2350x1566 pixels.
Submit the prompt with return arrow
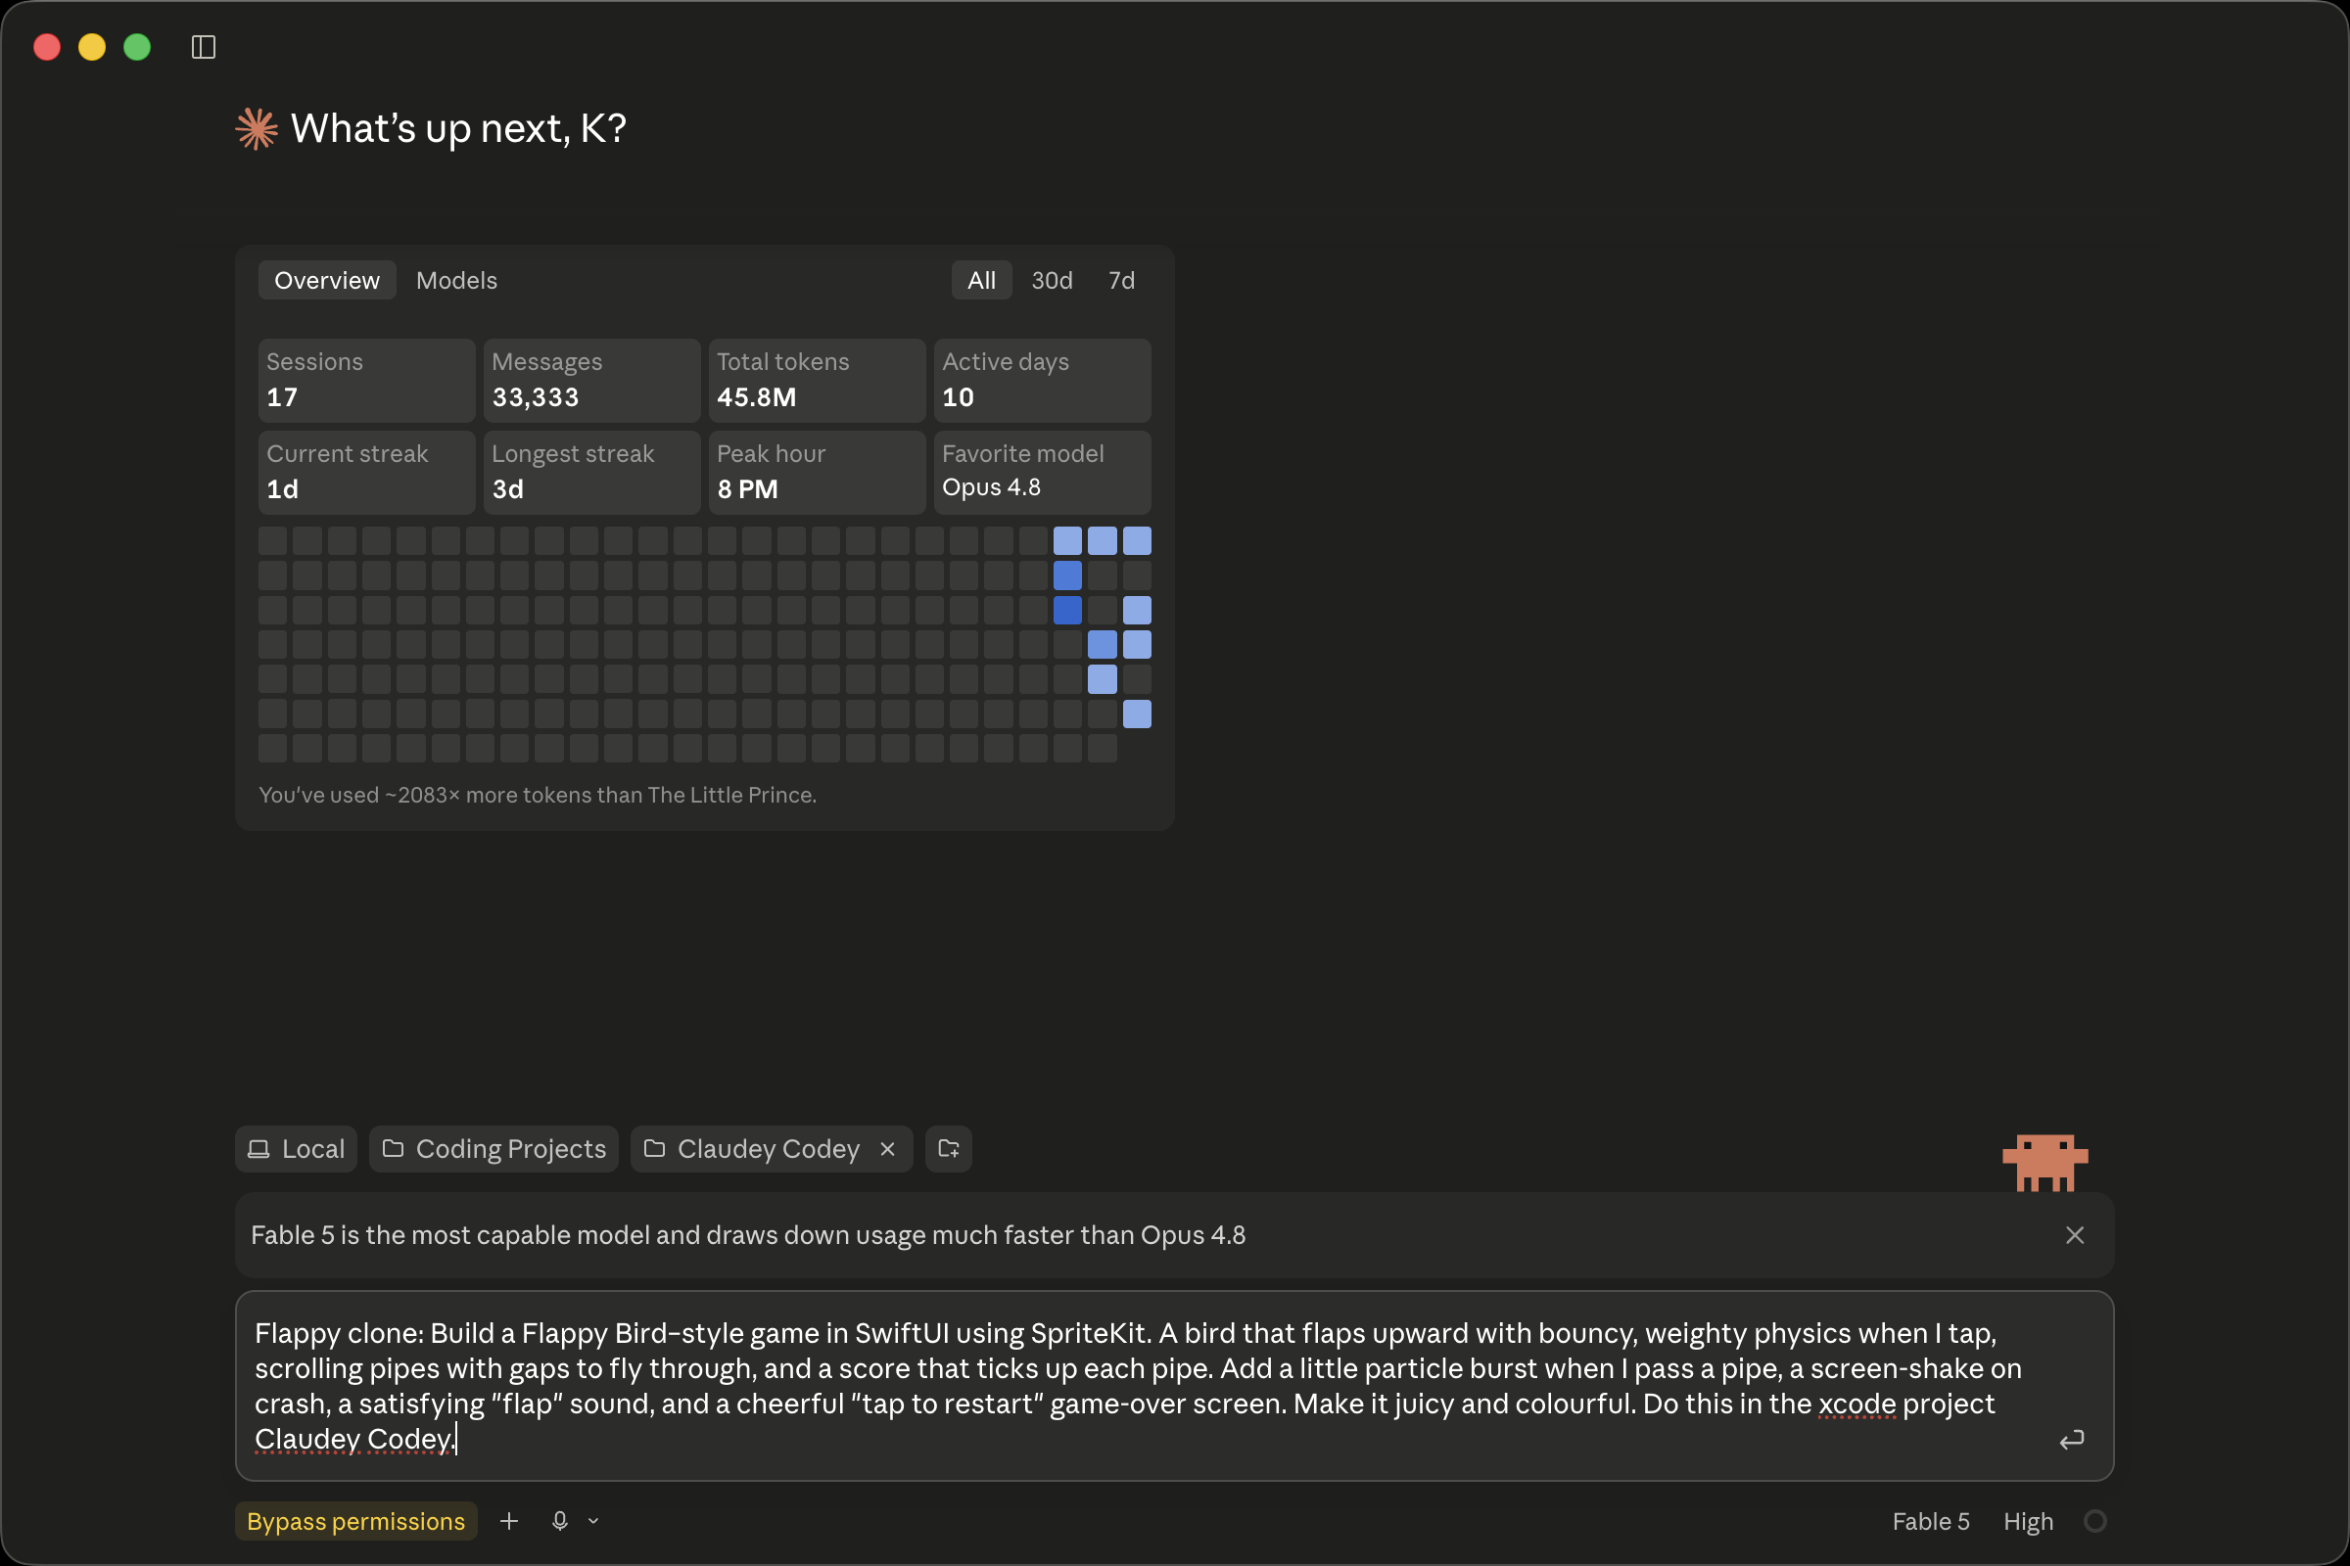click(x=2071, y=1439)
